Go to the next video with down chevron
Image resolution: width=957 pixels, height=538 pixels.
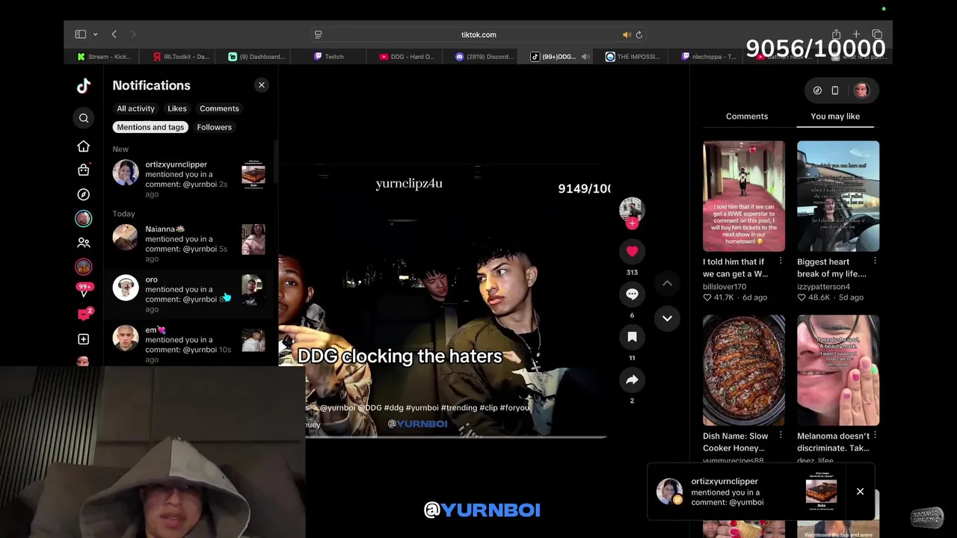[667, 318]
